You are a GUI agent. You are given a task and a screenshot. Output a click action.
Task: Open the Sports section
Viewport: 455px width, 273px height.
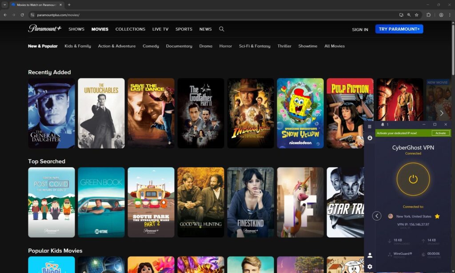184,29
